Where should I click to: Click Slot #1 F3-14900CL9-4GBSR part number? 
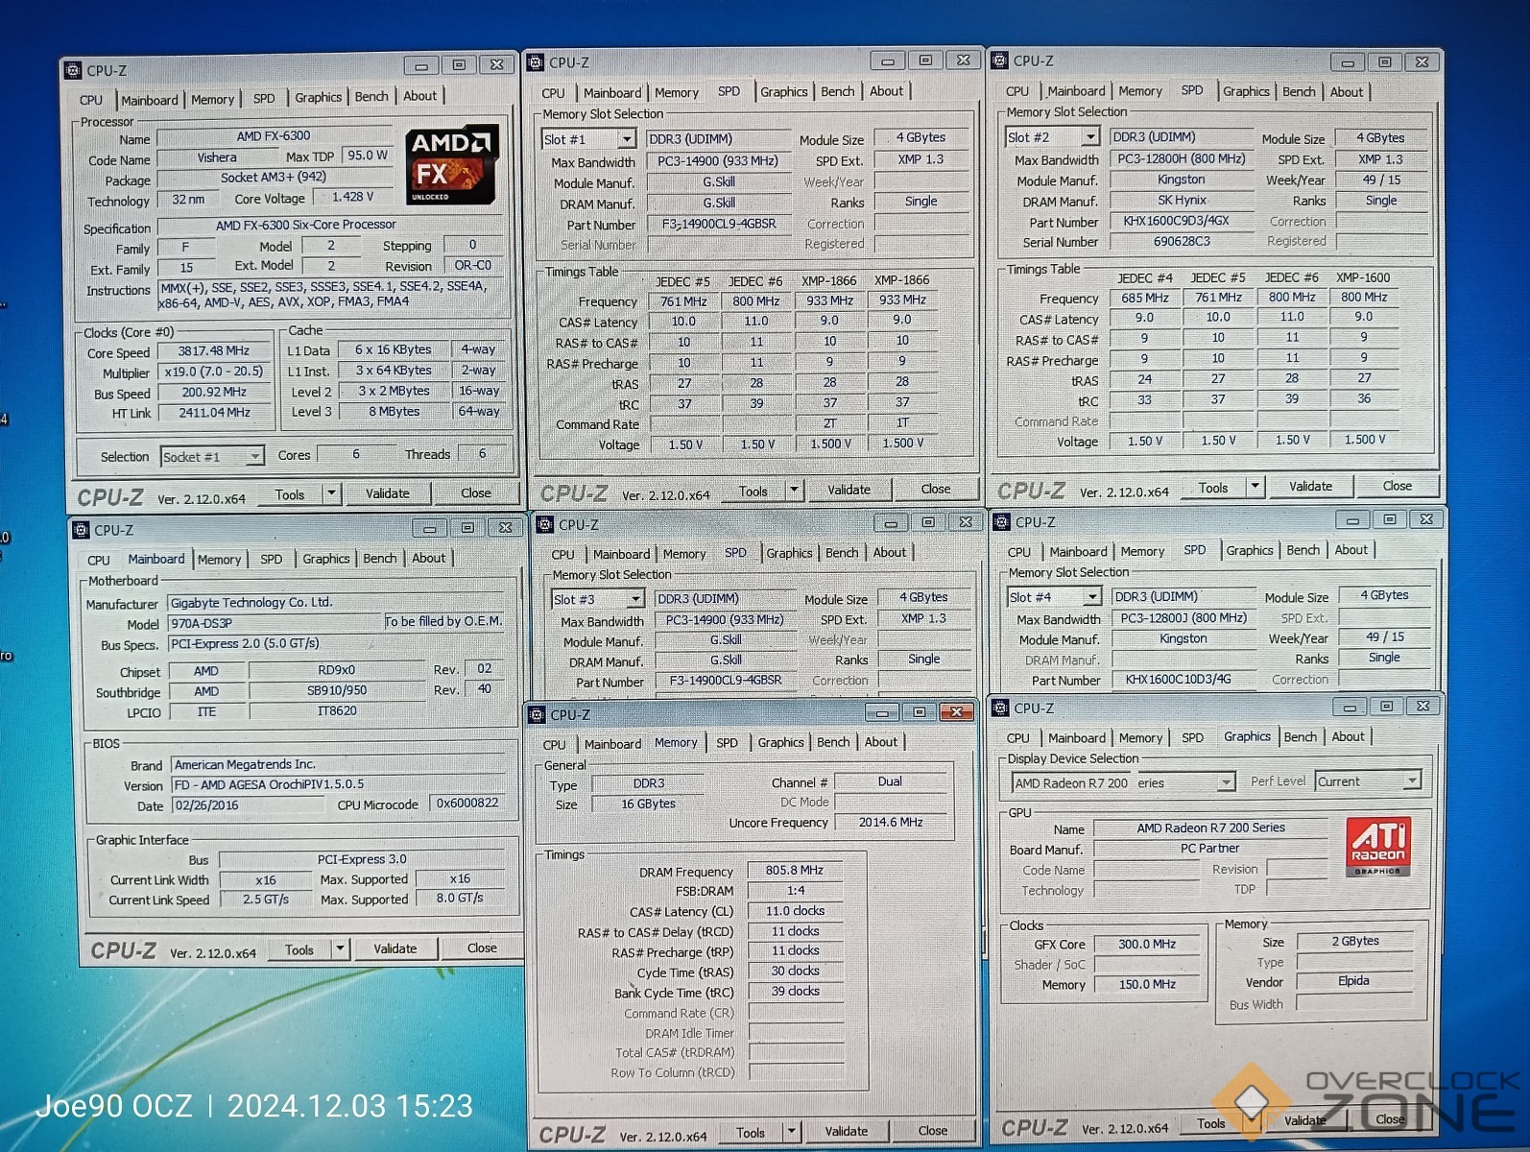tap(720, 224)
